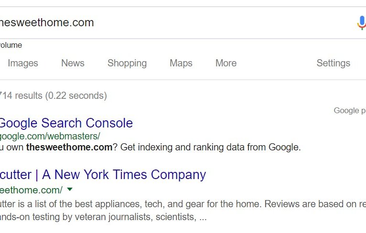Switch to the Images tab
Screen dimensions: 366x233
[x=23, y=63]
